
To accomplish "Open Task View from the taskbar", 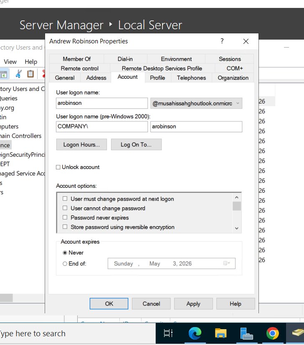I will [x=168, y=333].
